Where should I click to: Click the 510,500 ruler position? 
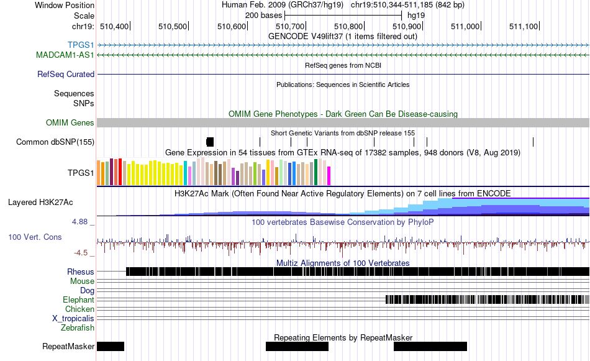[x=173, y=26]
